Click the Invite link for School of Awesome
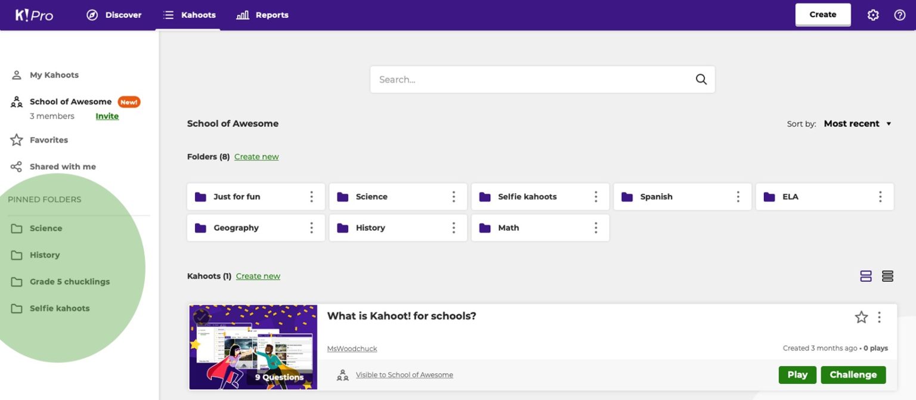 point(107,116)
